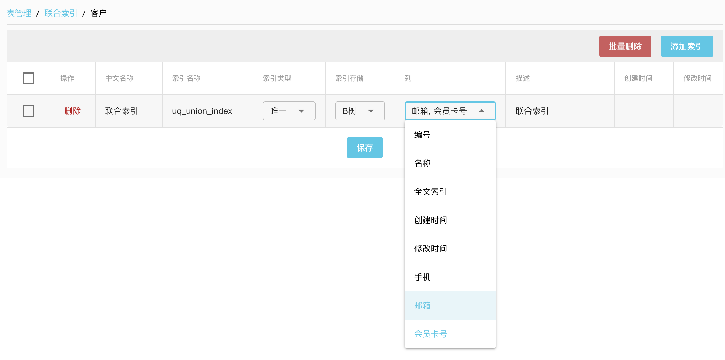Click the 删除 action link
This screenshot has width=725, height=360.
click(x=72, y=111)
